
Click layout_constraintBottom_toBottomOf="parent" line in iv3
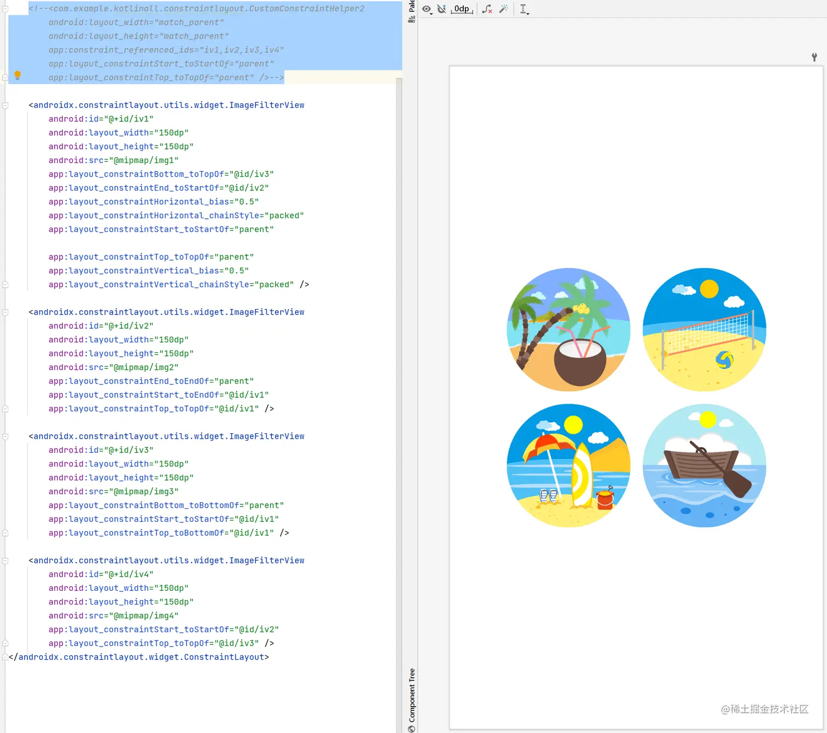pos(166,505)
